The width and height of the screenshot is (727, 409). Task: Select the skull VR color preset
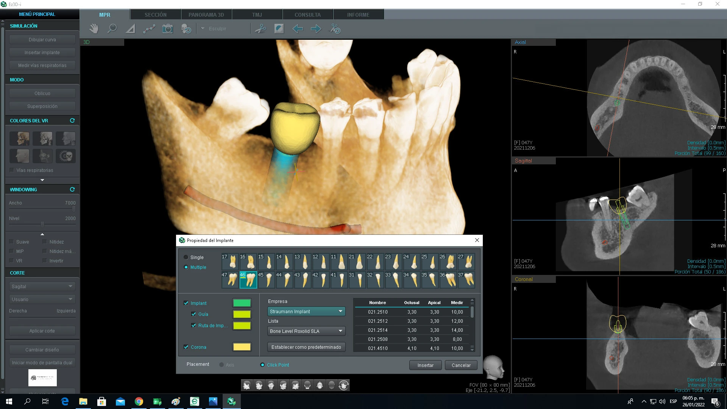[x=66, y=156]
